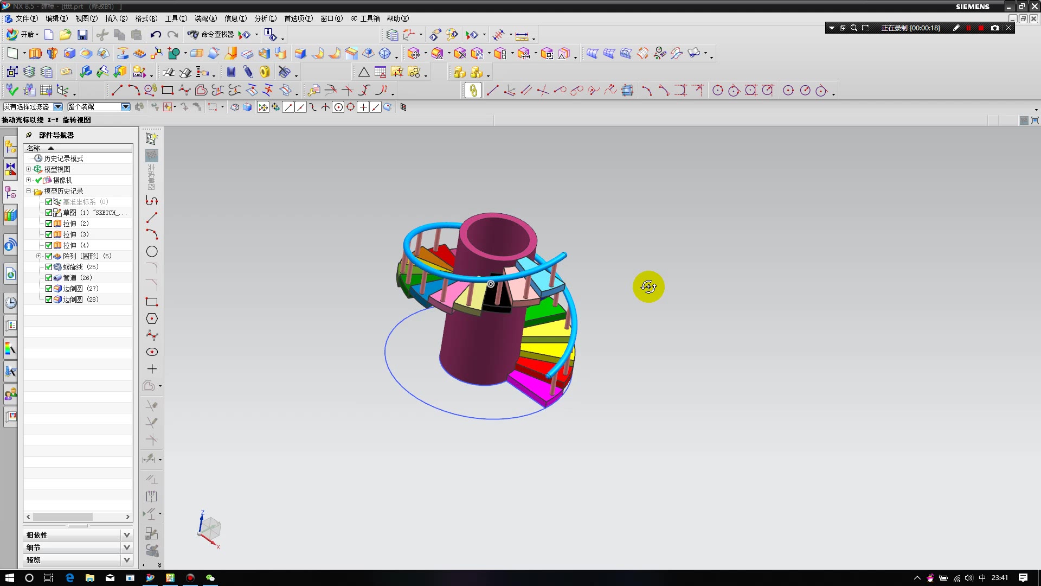The image size is (1041, 586).
Task: Click the Undo arrow icon
Action: tap(156, 35)
